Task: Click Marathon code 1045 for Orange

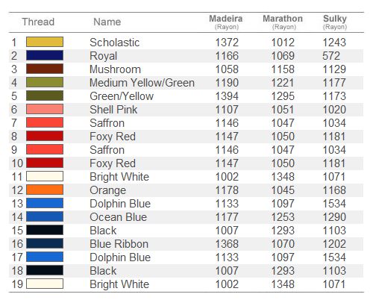Action: click(x=283, y=190)
